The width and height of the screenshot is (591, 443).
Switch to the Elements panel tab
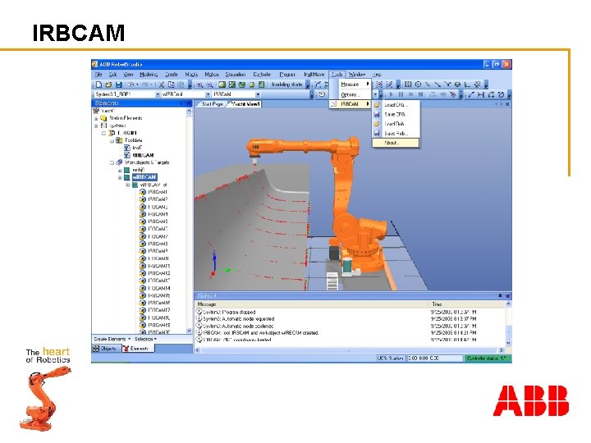click(x=138, y=349)
